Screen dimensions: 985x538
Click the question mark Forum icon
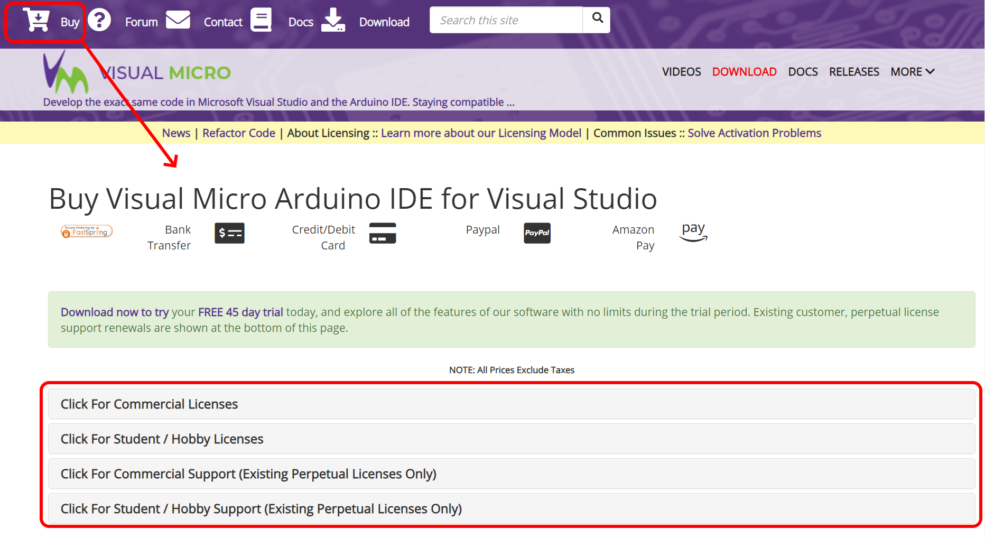(x=99, y=20)
